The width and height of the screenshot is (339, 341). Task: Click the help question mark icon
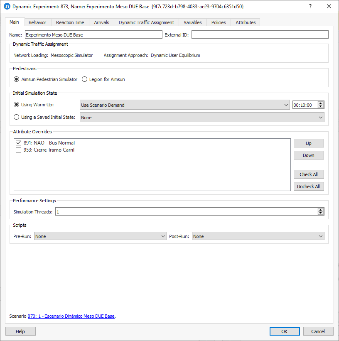point(310,6)
